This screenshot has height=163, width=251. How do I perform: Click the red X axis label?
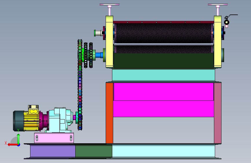pos(6,143)
